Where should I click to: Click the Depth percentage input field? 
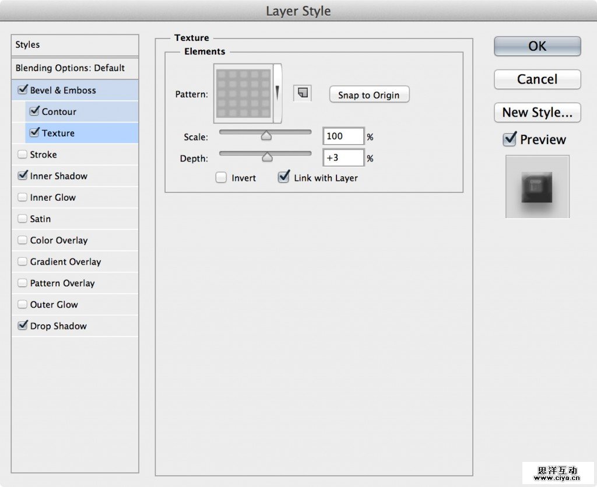click(x=343, y=158)
